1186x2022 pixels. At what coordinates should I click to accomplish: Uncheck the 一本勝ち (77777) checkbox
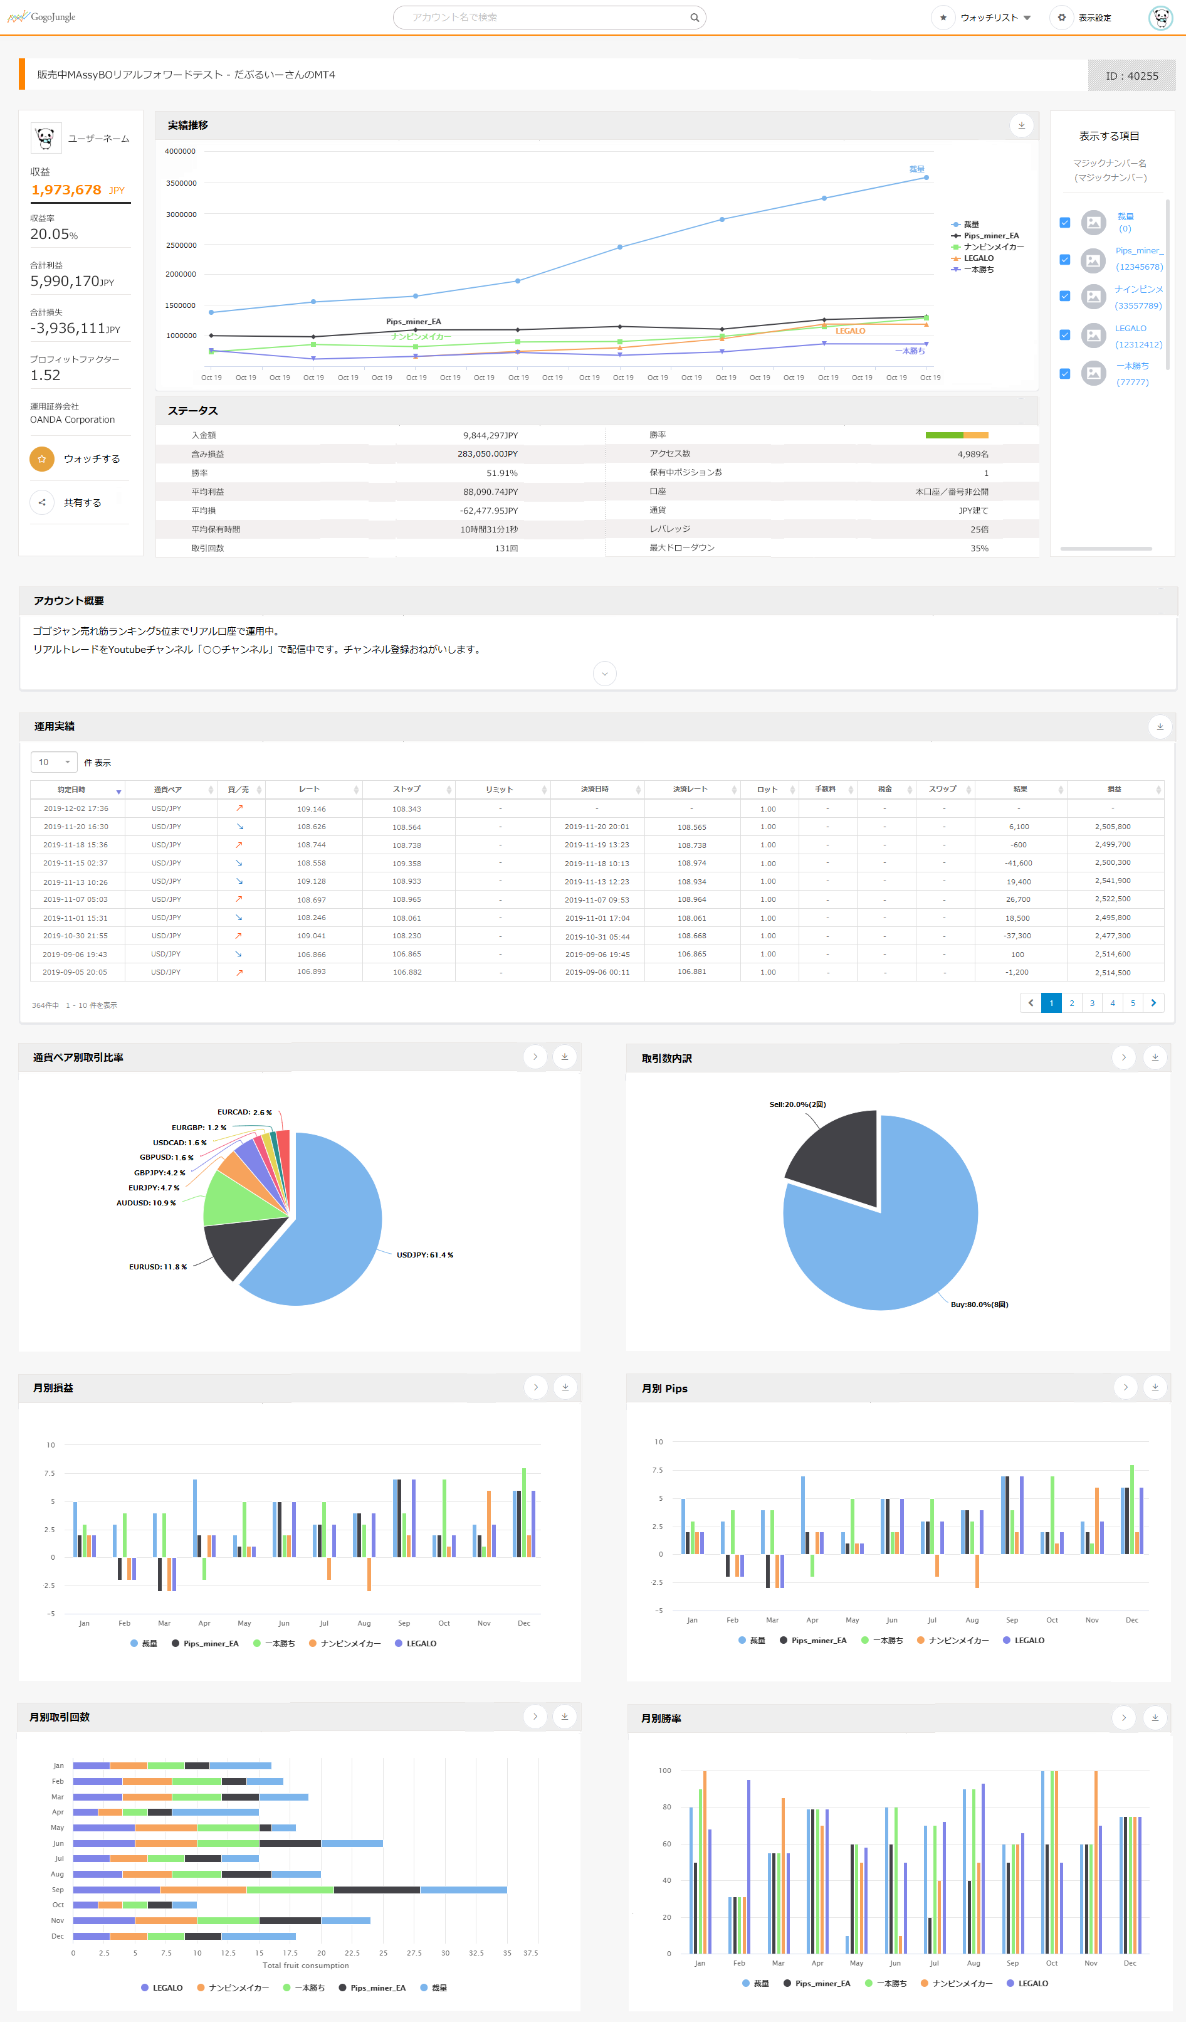[x=1065, y=373]
